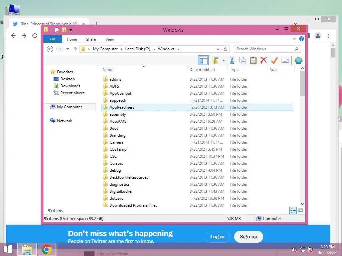This screenshot has width=342, height=256.
Task: Select the addins folder
Action: tap(197, 79)
